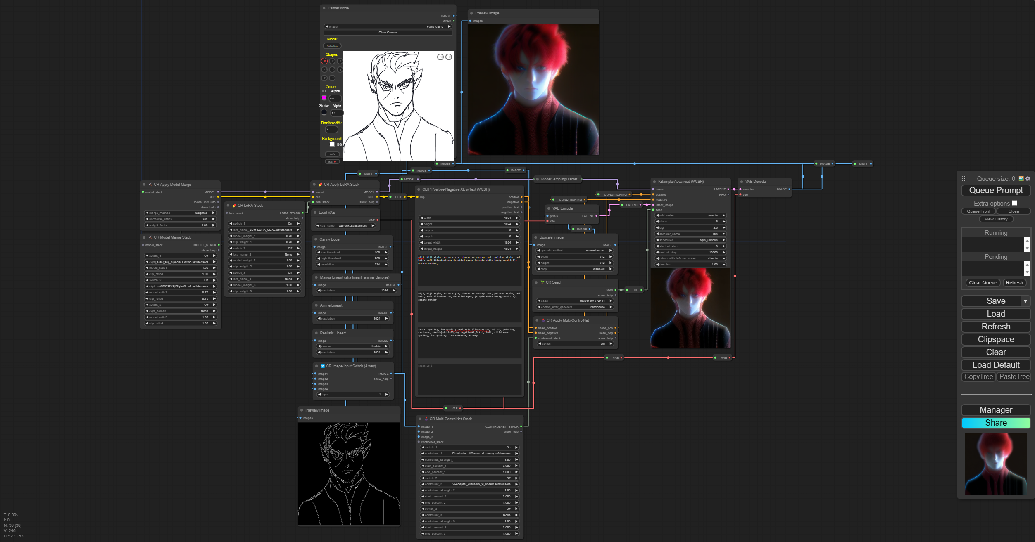Click Clear Canvas in the Painter Node
Screen dimensions: 1035x542
coord(388,33)
